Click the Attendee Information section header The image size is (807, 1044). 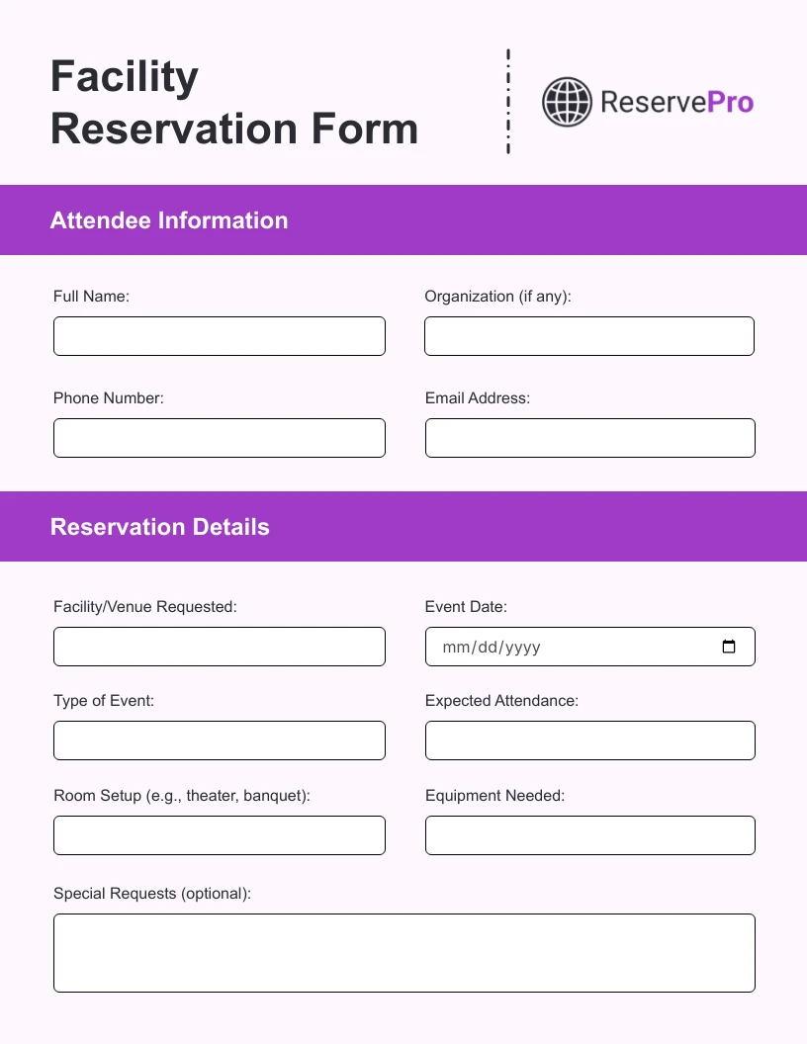tap(169, 219)
